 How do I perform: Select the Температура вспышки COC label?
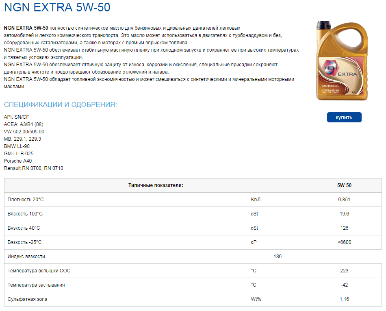(39, 271)
